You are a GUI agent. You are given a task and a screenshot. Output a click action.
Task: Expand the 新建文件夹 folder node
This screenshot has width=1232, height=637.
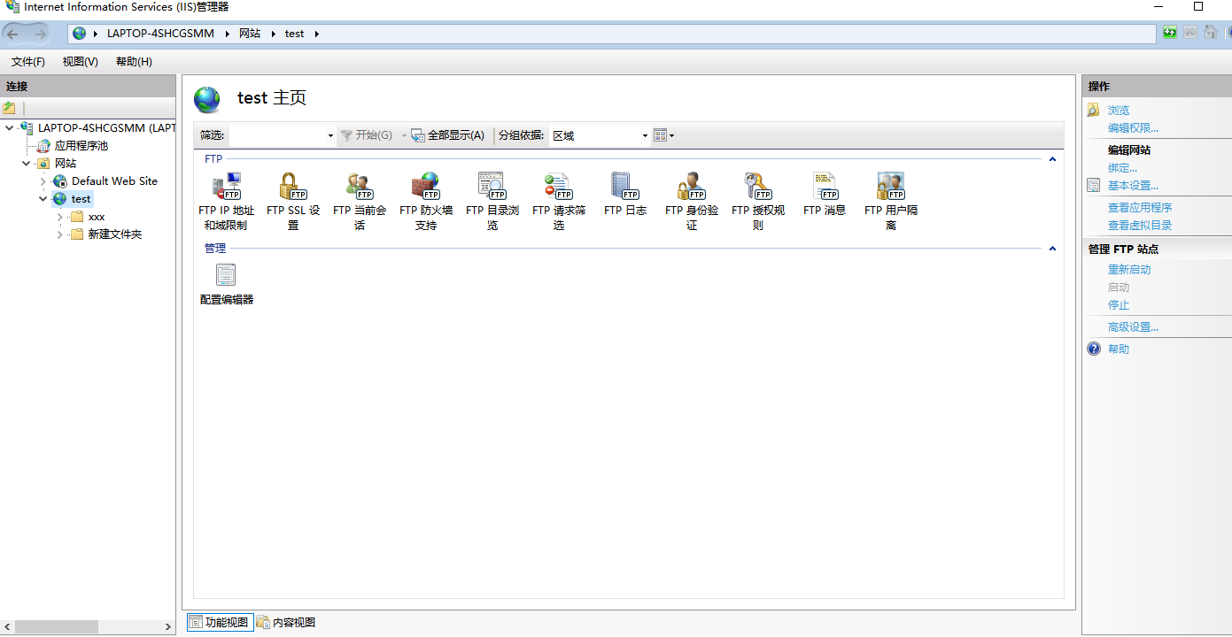pos(59,234)
